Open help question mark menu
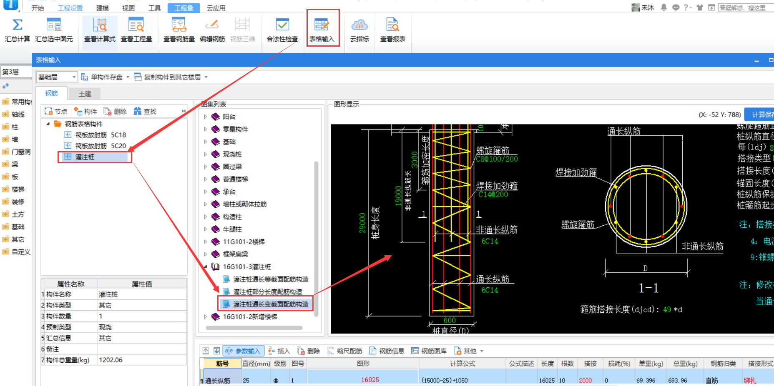The image size is (774, 386). tap(688, 7)
